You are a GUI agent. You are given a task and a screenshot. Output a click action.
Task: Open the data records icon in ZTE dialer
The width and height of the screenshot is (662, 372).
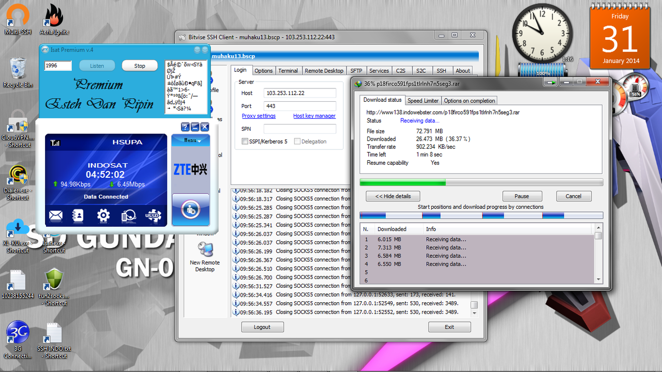point(129,216)
